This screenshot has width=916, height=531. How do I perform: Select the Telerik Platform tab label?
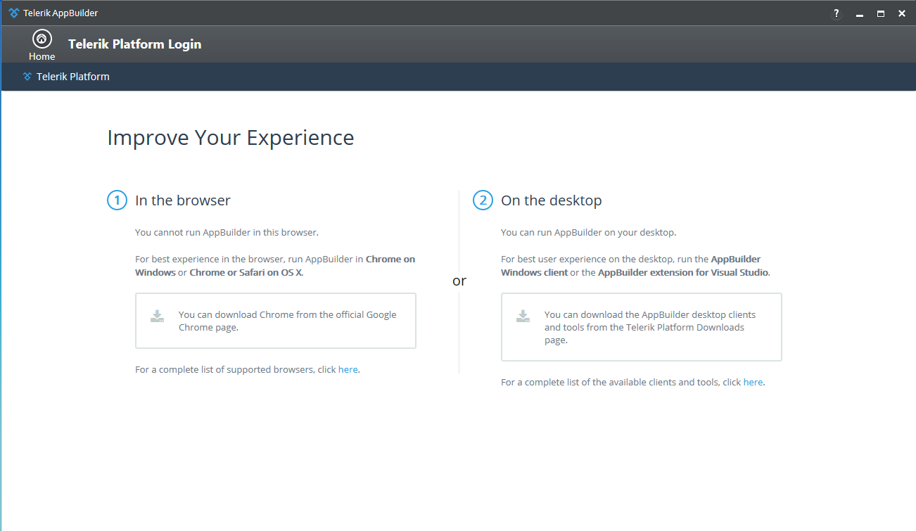[x=73, y=77]
